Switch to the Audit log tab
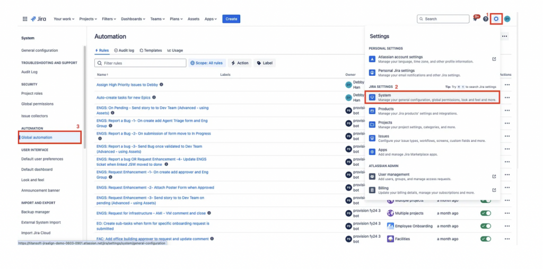This screenshot has height=269, width=543. click(x=124, y=50)
